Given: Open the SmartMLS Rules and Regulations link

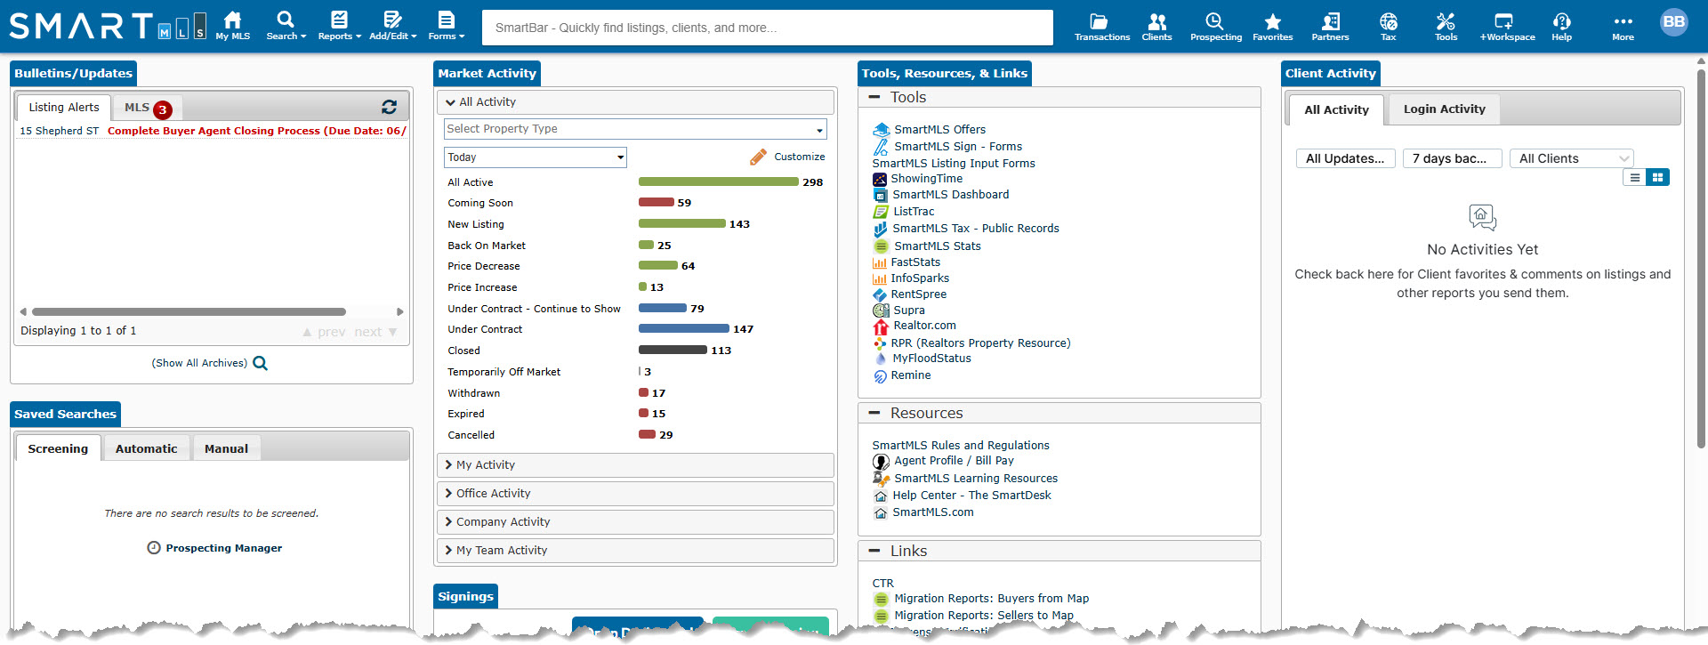Looking at the screenshot, I should point(961,446).
